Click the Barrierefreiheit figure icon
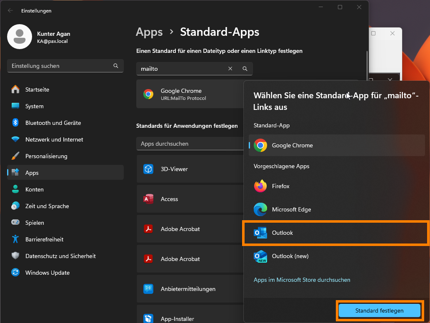Image resolution: width=430 pixels, height=323 pixels. click(15, 239)
